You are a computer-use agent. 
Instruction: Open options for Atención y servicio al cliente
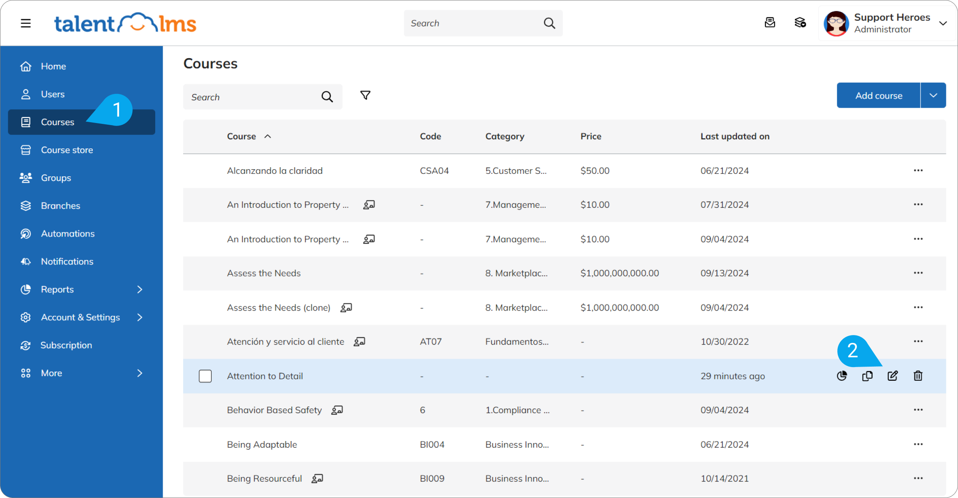[x=918, y=342]
